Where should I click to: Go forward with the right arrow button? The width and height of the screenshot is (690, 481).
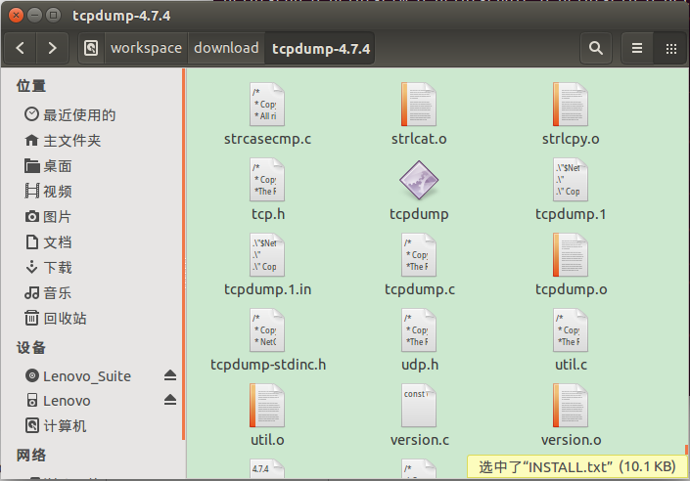(53, 48)
